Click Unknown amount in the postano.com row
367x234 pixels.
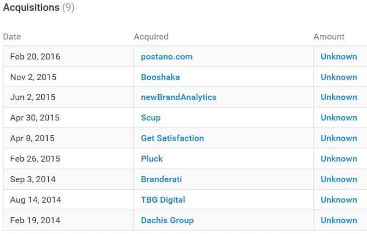pyautogui.click(x=338, y=57)
